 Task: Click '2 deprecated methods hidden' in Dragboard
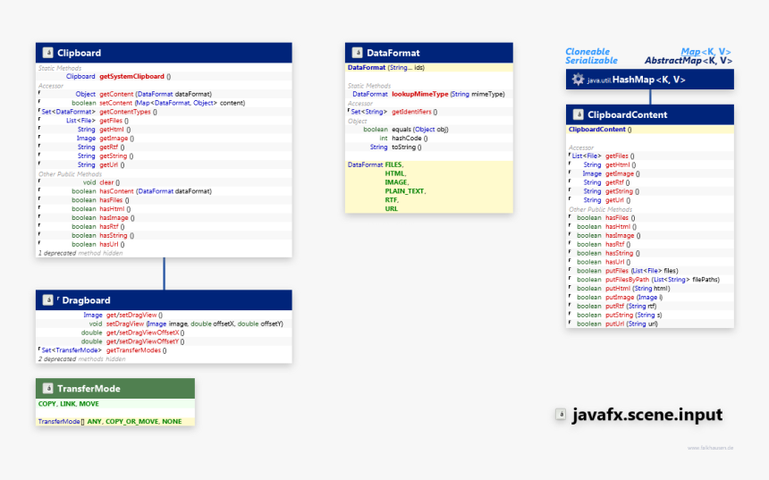tap(81, 359)
